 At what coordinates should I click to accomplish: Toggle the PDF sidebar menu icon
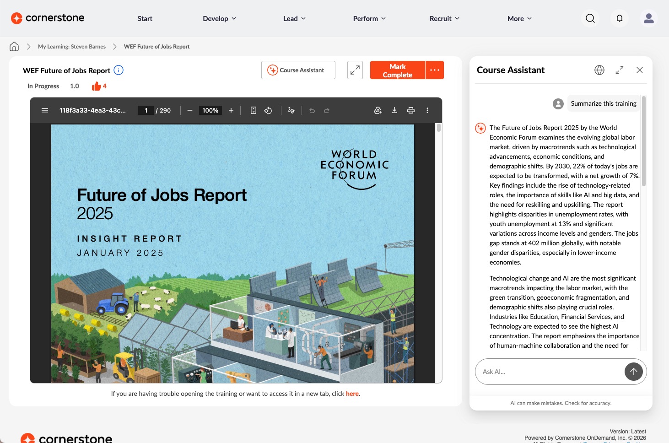tap(45, 110)
